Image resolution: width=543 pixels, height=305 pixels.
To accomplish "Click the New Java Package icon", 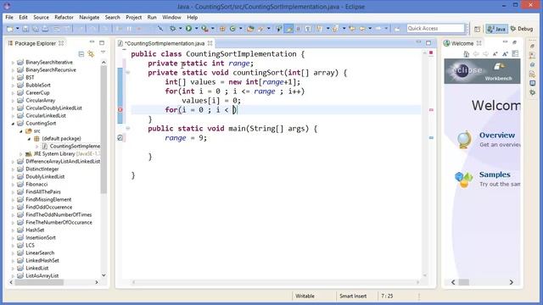I will pos(222,29).
